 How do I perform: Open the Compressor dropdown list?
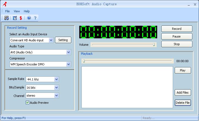click(68, 64)
